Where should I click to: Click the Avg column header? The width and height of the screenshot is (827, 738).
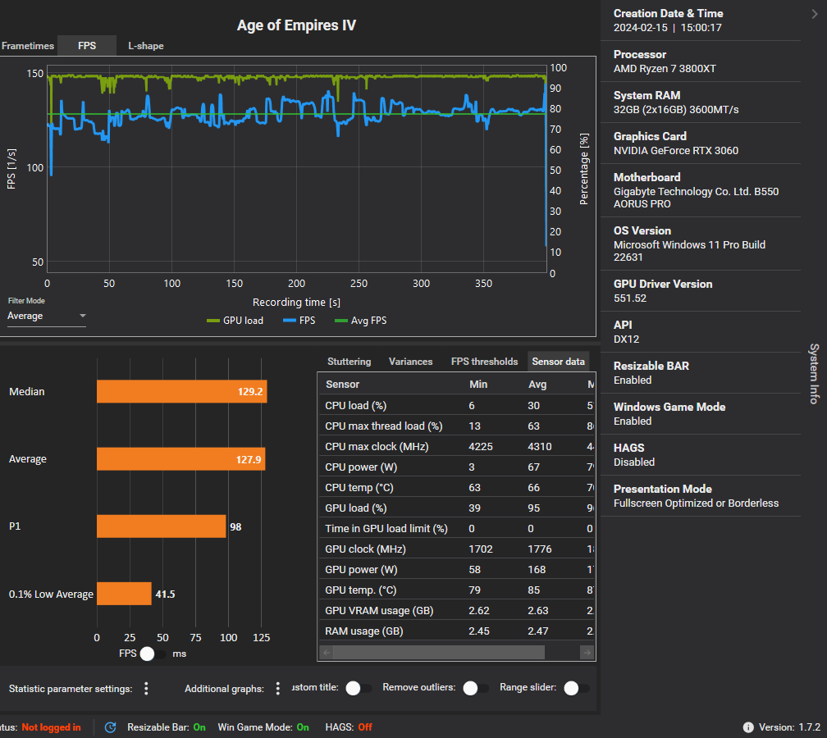point(537,385)
